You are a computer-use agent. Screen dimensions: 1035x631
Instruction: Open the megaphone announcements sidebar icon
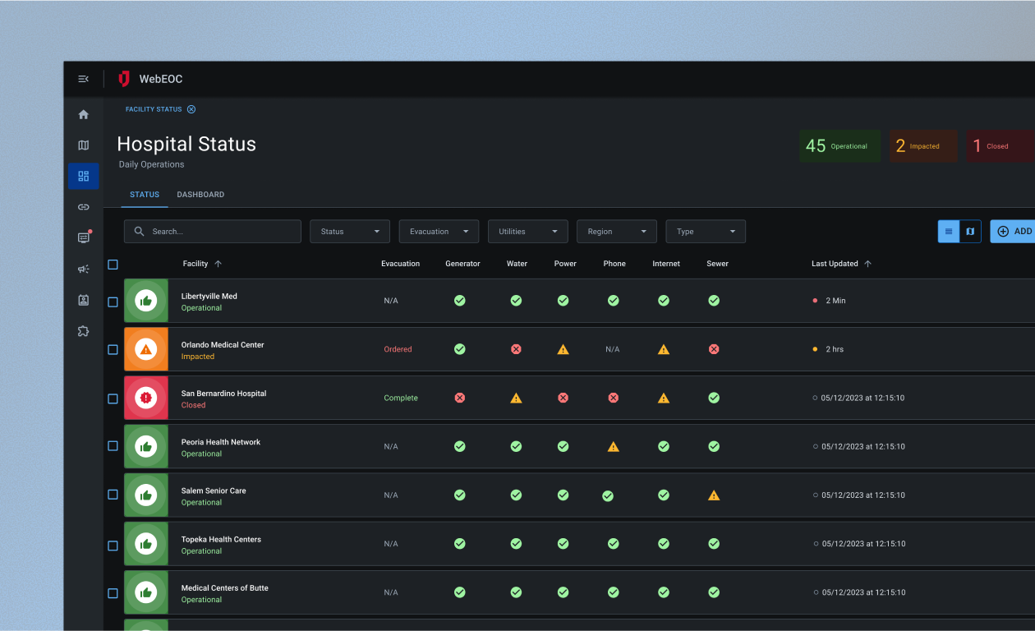pyautogui.click(x=83, y=269)
